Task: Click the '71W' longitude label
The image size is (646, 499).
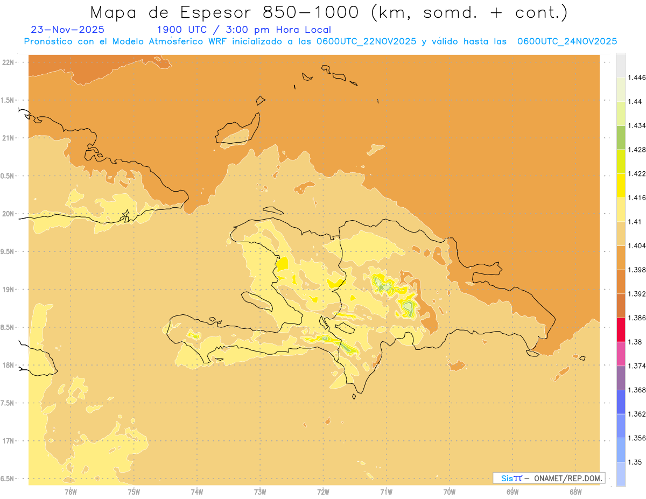Action: coord(387,492)
